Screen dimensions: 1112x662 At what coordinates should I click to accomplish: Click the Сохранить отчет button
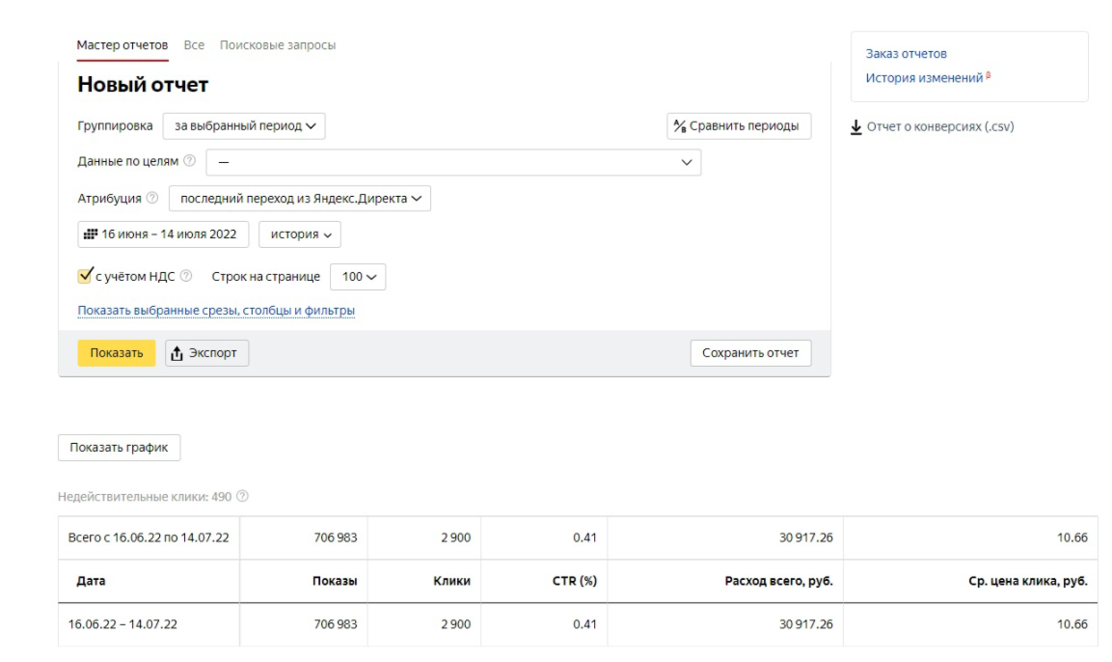(750, 353)
